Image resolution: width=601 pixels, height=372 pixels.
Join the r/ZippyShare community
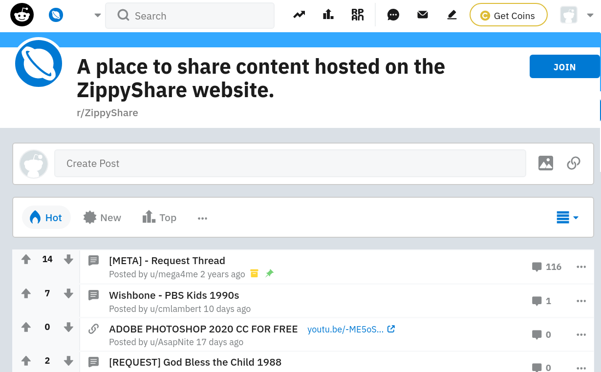[x=565, y=67]
